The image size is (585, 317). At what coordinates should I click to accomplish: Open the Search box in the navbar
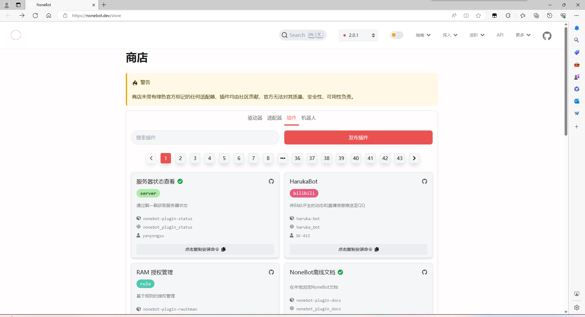click(303, 35)
